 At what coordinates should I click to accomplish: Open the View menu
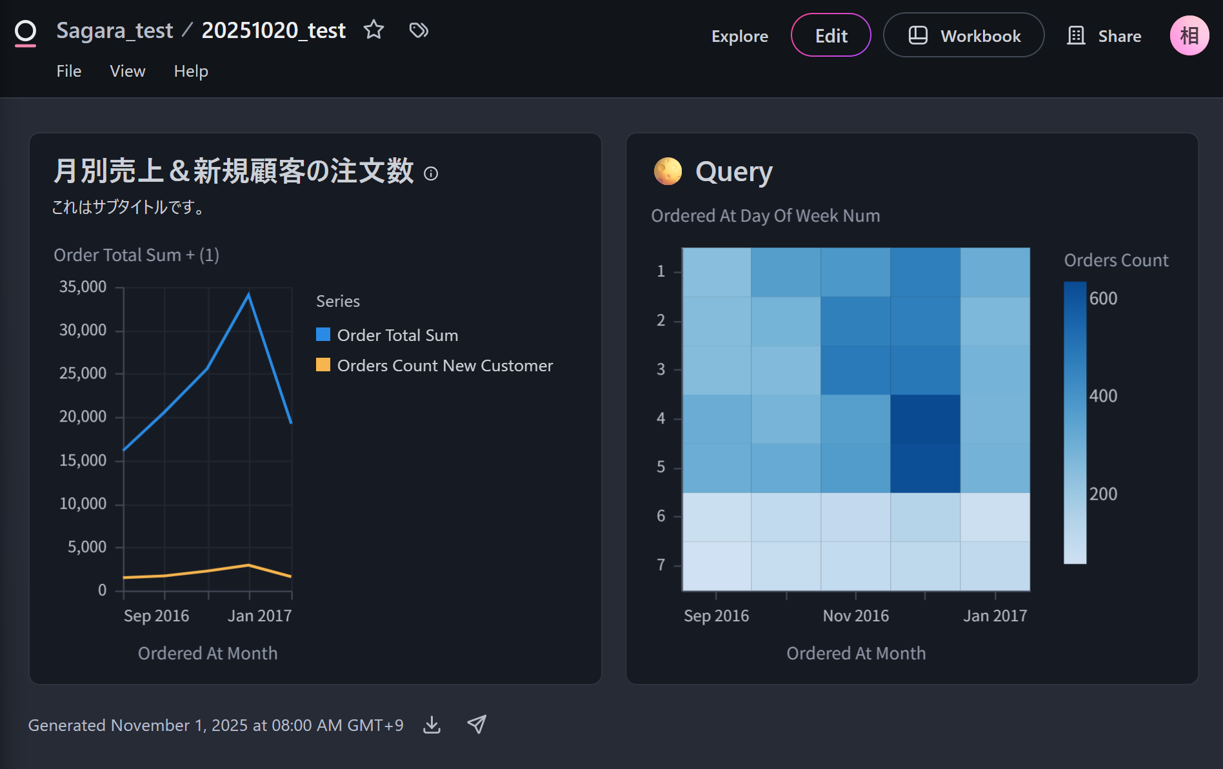127,71
